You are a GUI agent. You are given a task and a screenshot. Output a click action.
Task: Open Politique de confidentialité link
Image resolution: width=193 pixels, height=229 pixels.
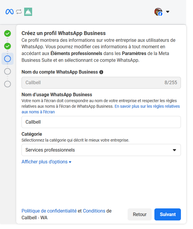(49, 211)
